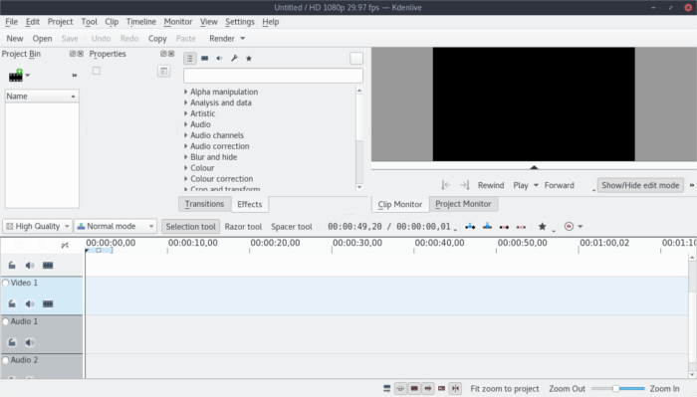Open Normal mode edit dropdown
697x397 pixels.
[116, 227]
